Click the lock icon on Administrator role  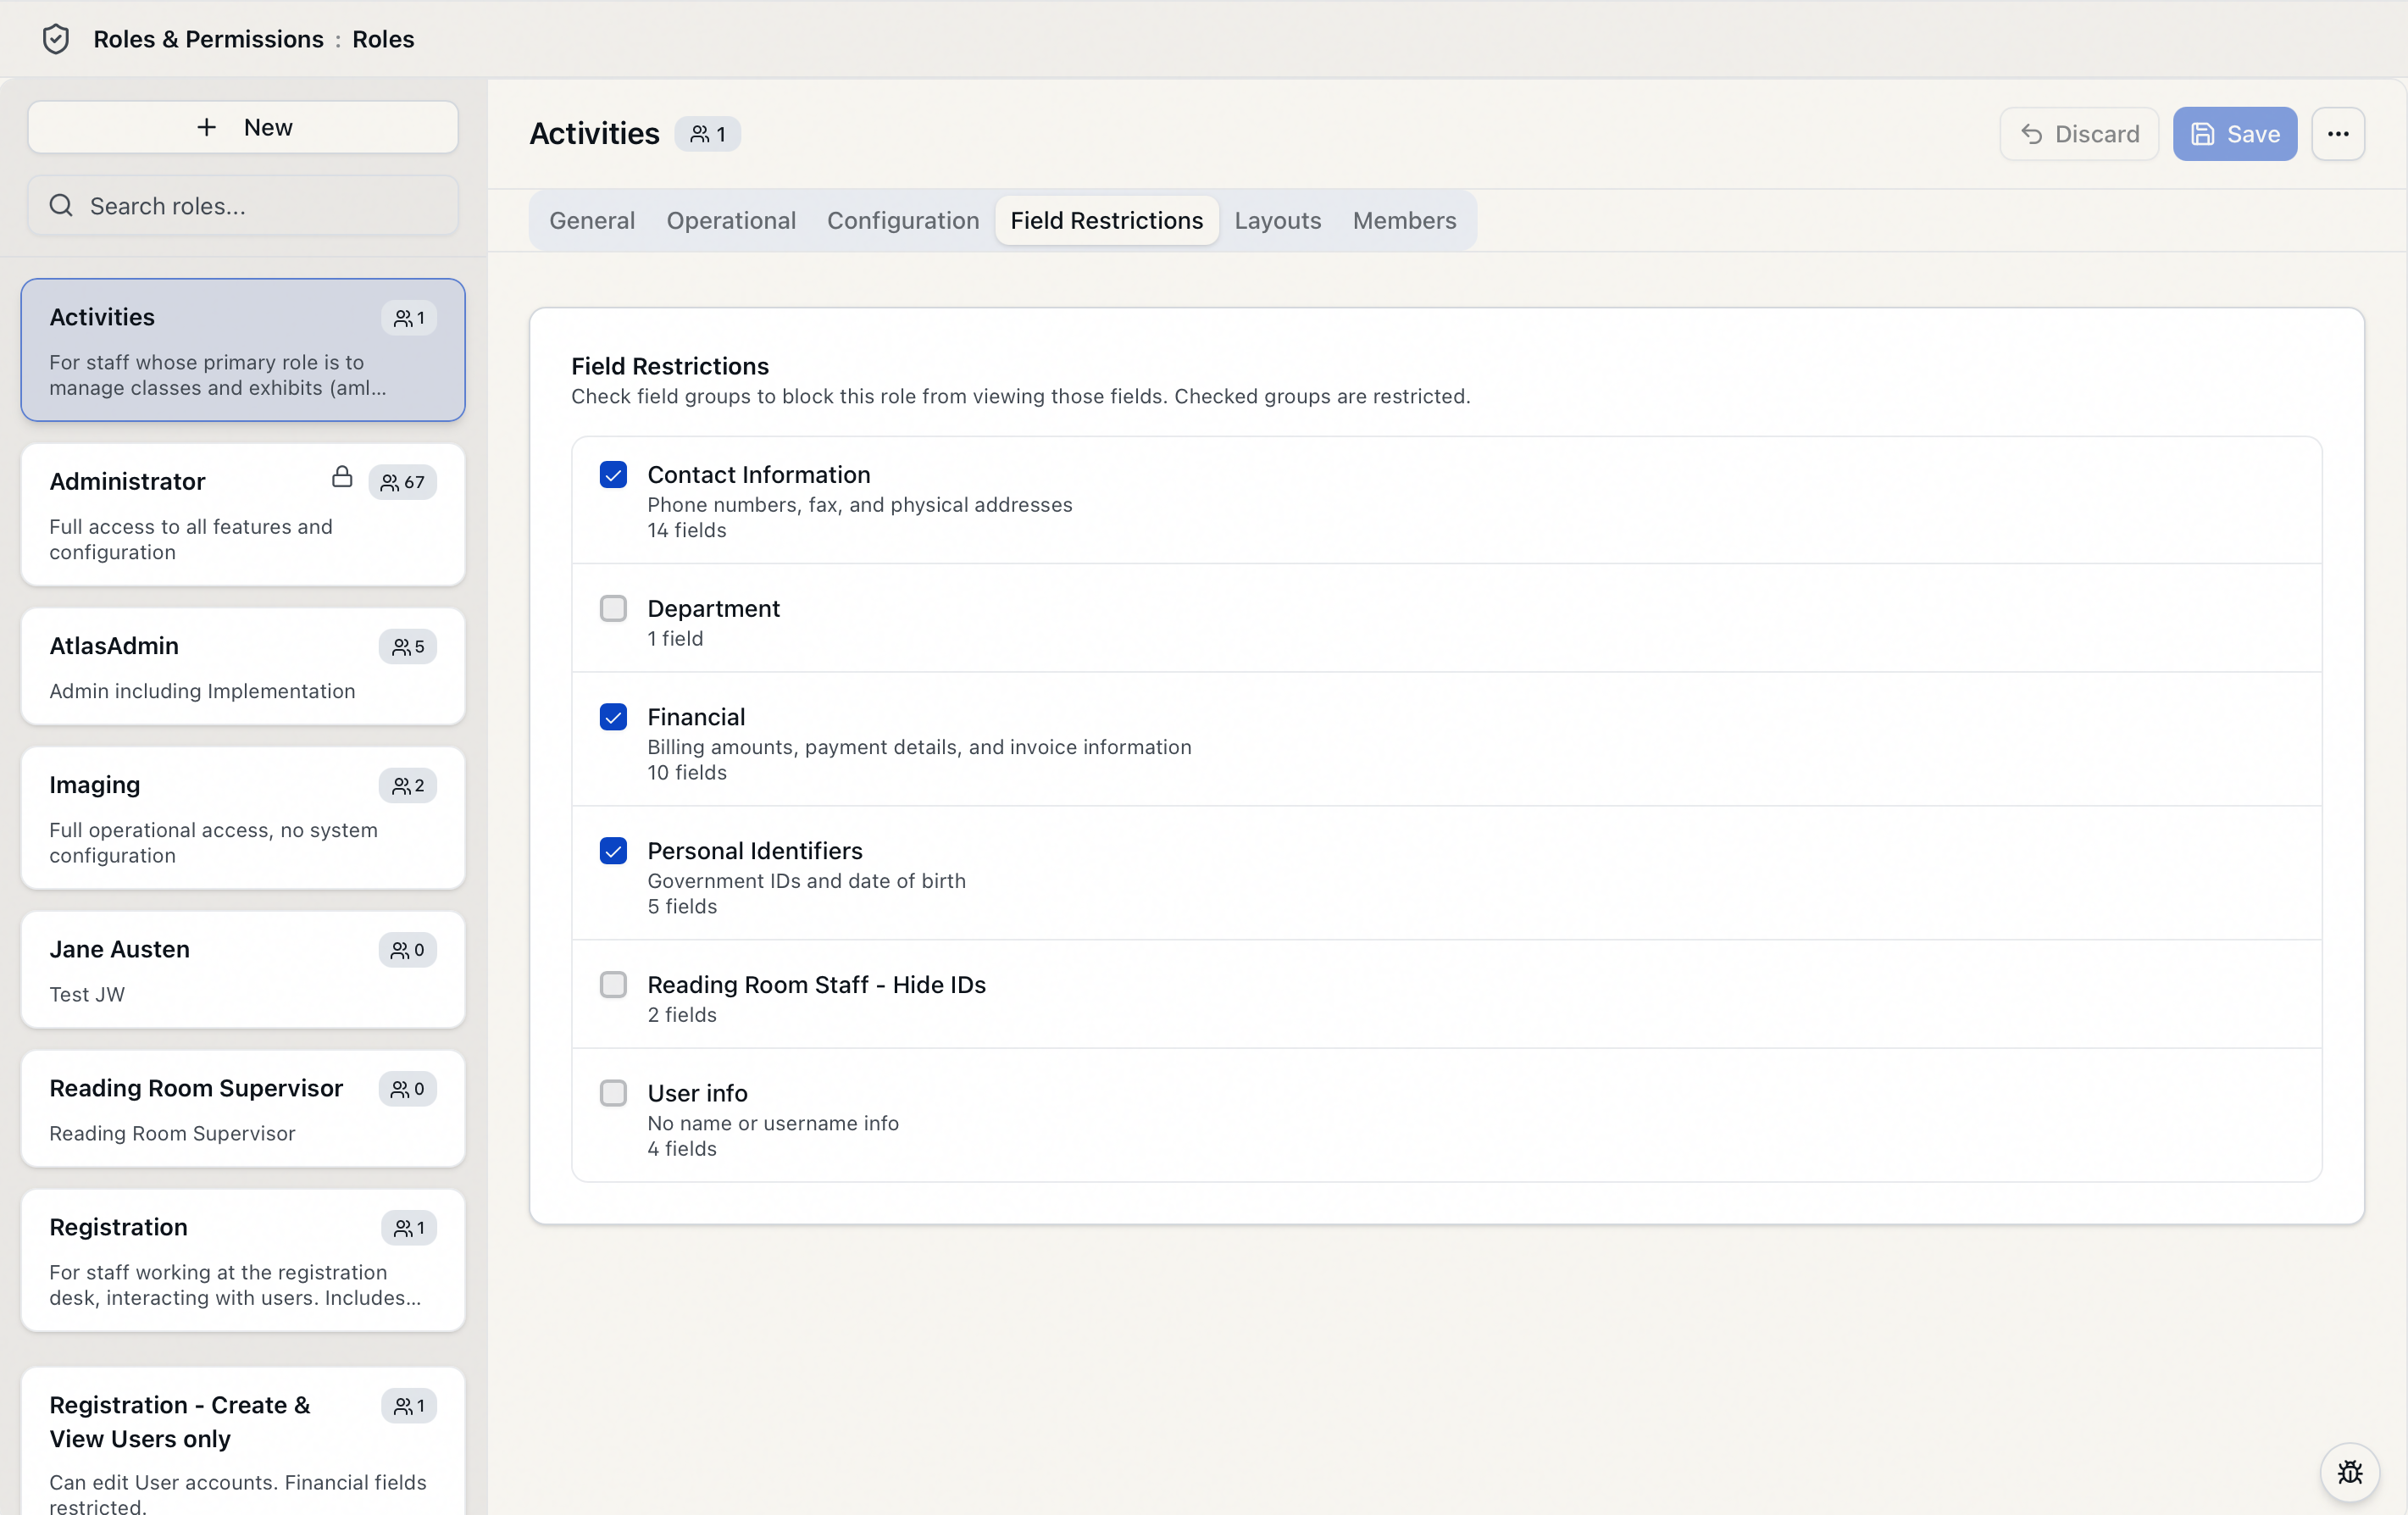coord(342,477)
